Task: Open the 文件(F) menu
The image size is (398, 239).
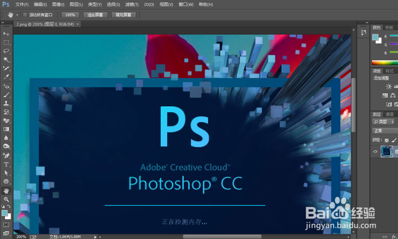Action: (x=22, y=4)
